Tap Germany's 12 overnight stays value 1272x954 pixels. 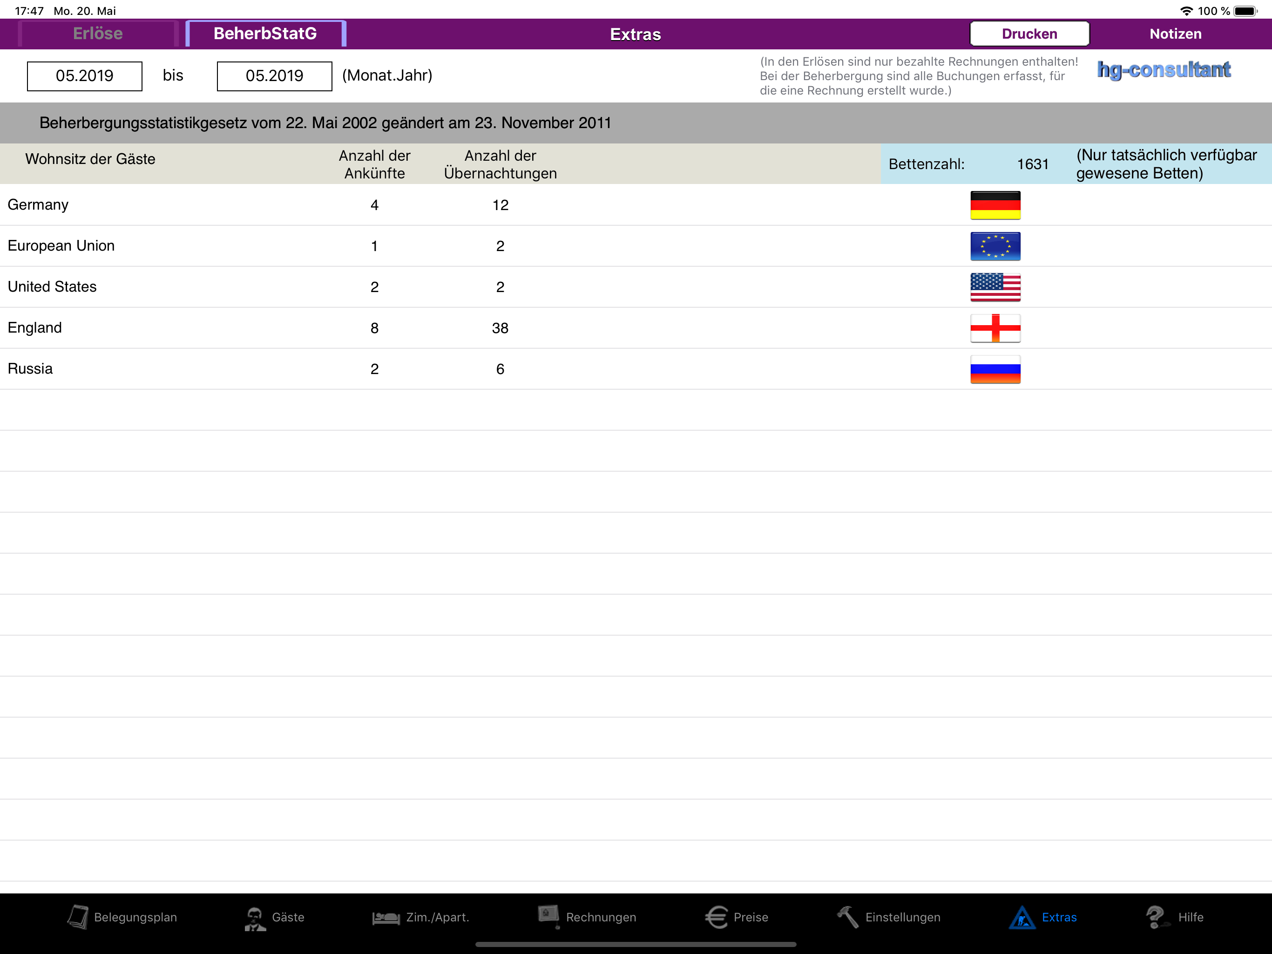click(x=501, y=205)
